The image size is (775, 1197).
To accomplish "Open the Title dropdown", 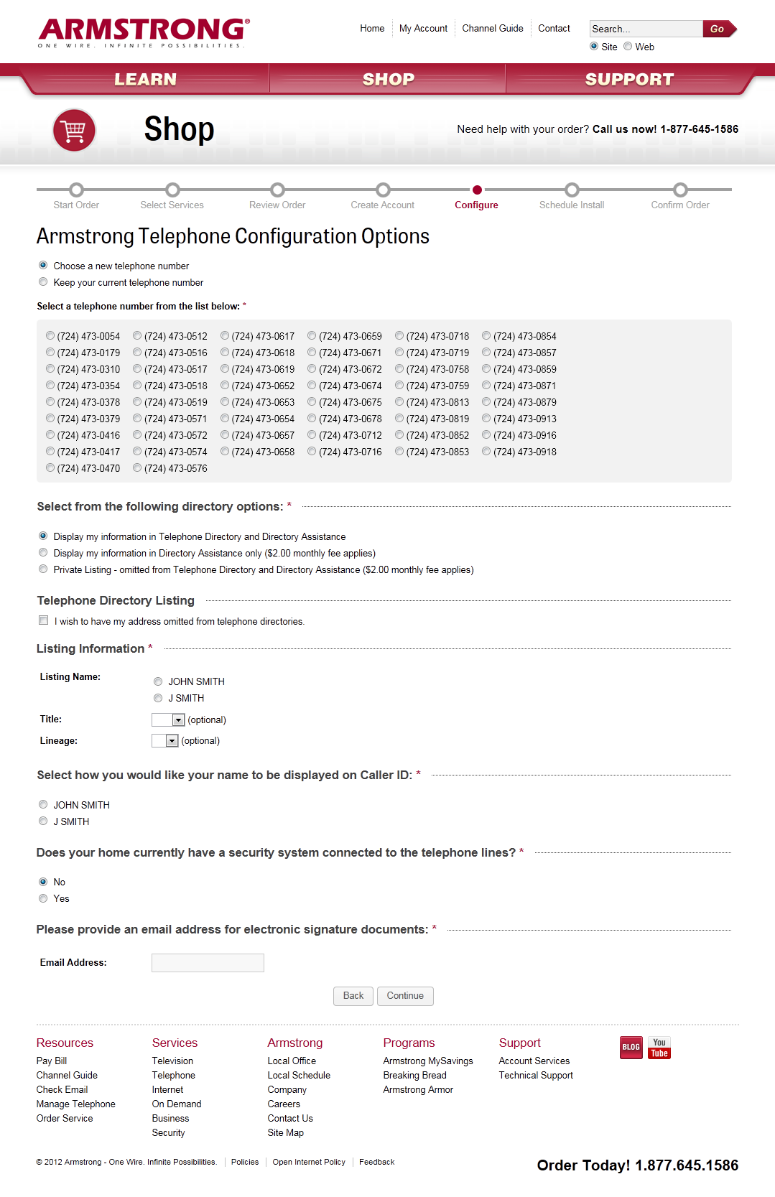I will coord(169,719).
